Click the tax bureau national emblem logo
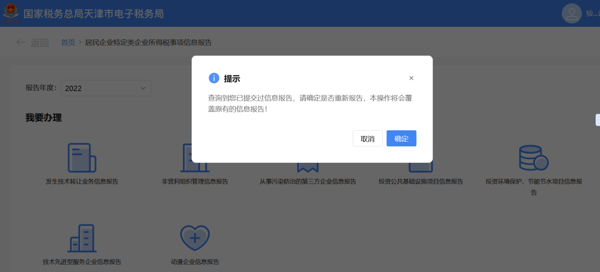Viewport: 600px width, 272px height. [x=11, y=13]
